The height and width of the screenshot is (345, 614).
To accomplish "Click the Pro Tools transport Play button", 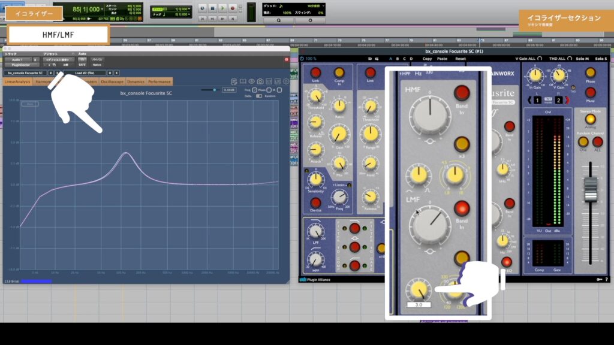I will pos(222,8).
